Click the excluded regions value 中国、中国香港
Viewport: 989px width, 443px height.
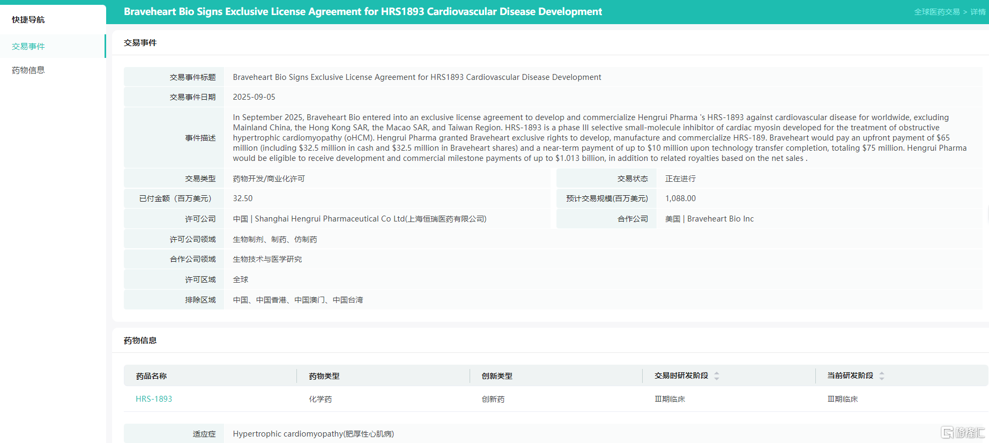pos(298,300)
